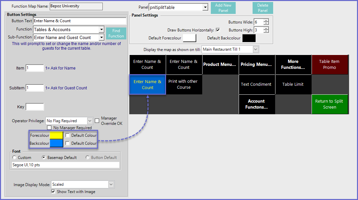Toggle Draw Buttons Horizontally checkbox

click(x=218, y=30)
